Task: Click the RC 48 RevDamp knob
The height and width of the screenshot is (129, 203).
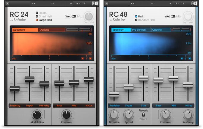Action: pos(188,114)
